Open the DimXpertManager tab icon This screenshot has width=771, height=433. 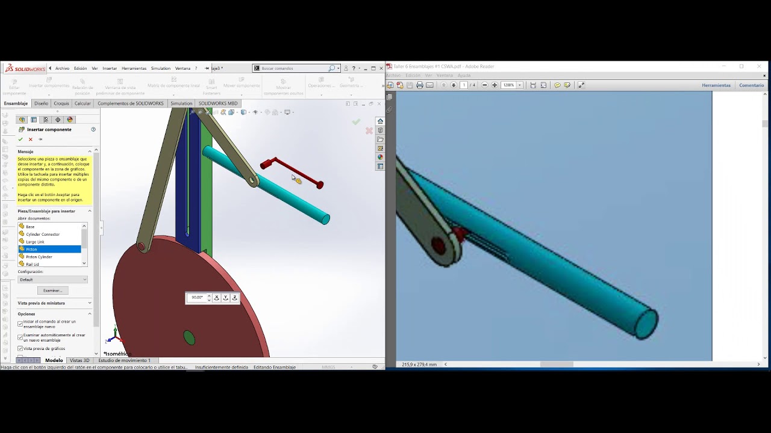click(x=58, y=120)
